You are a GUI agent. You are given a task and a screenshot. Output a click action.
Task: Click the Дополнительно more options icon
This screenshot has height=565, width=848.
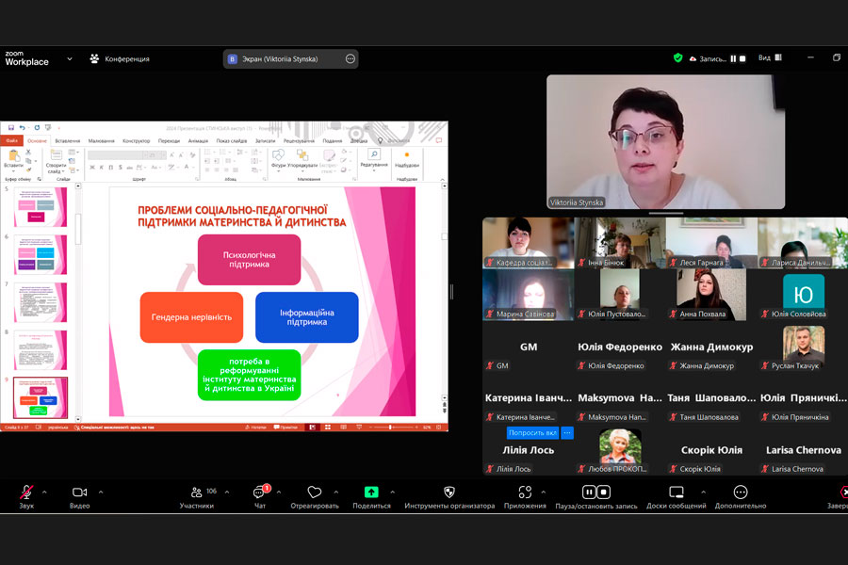(x=740, y=492)
